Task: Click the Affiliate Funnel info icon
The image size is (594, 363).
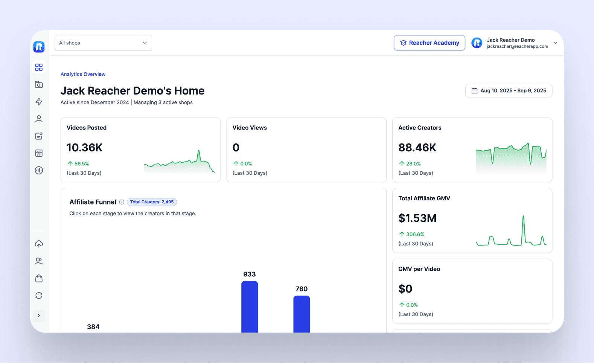Action: tap(122, 202)
